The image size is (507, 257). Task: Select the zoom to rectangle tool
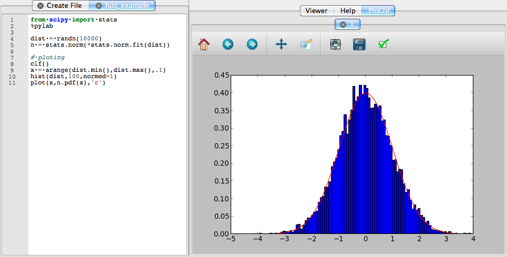coord(306,44)
